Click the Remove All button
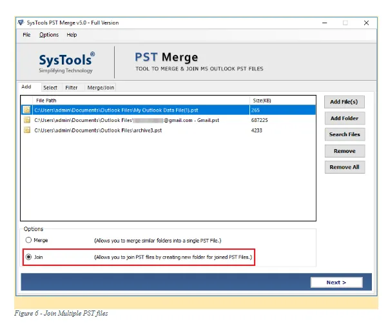The height and width of the screenshot is (324, 388). (344, 167)
